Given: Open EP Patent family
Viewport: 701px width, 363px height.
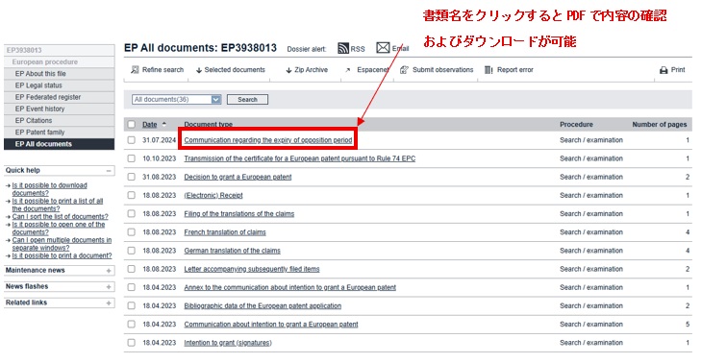Looking at the screenshot, I should (x=59, y=133).
